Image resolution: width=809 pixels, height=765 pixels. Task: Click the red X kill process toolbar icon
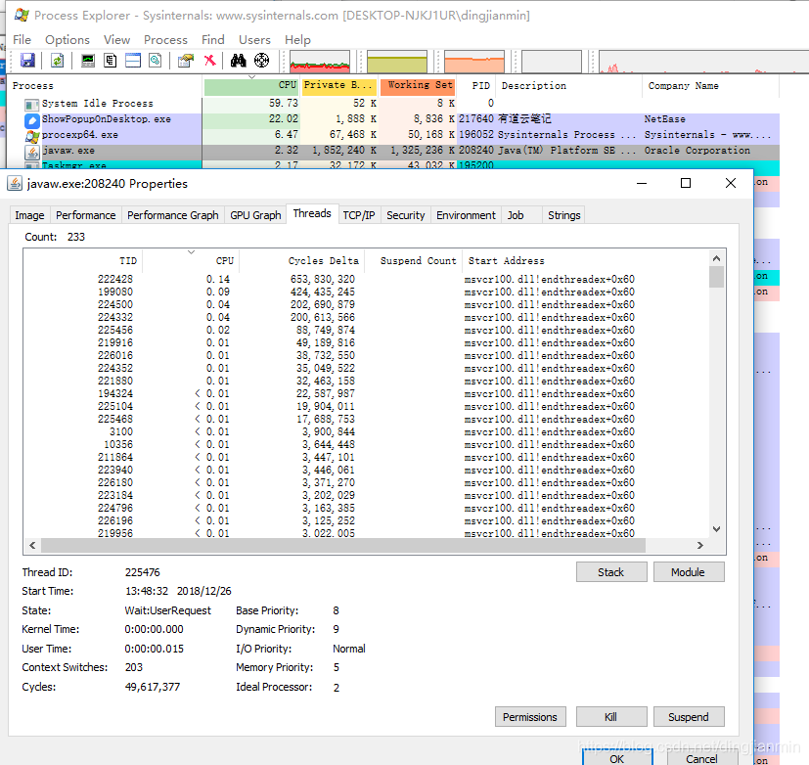point(209,61)
